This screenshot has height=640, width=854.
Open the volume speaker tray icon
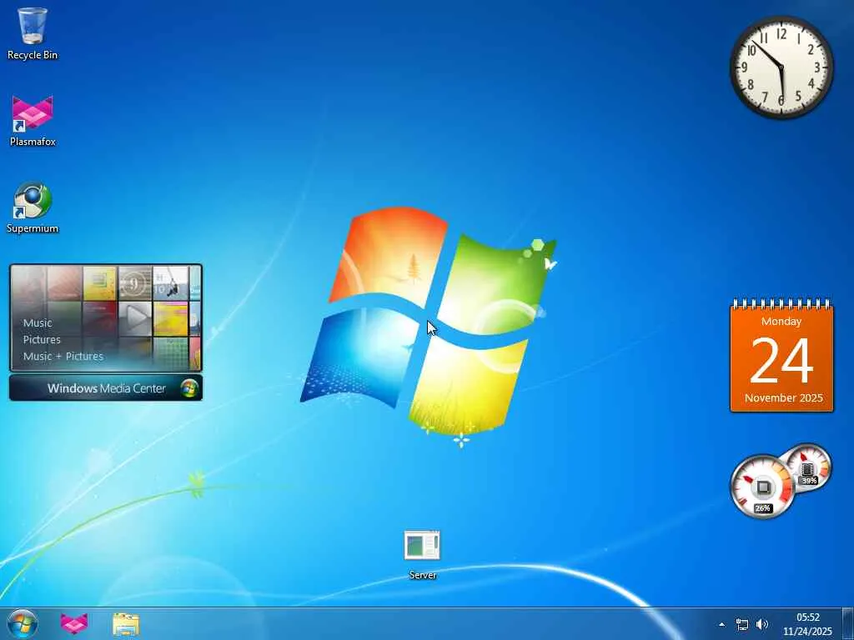coord(762,624)
